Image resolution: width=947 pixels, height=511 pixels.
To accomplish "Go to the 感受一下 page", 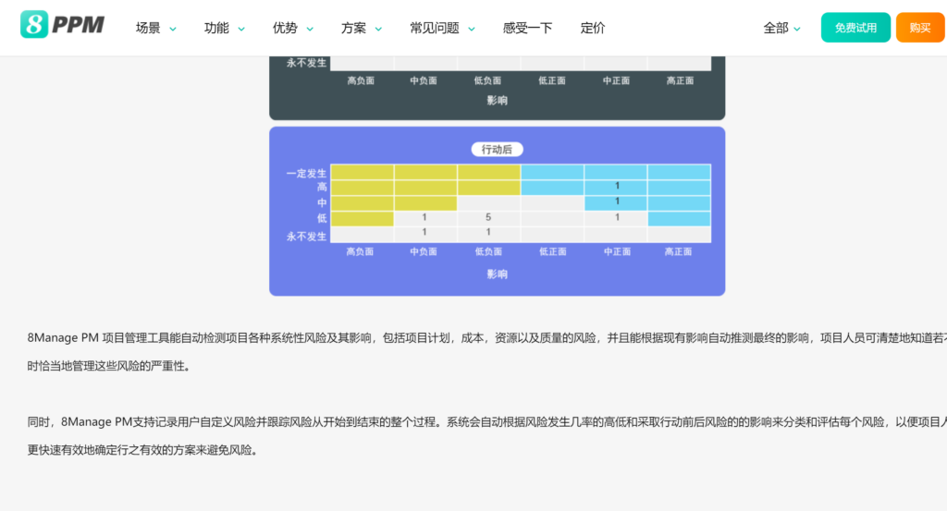I will [527, 28].
